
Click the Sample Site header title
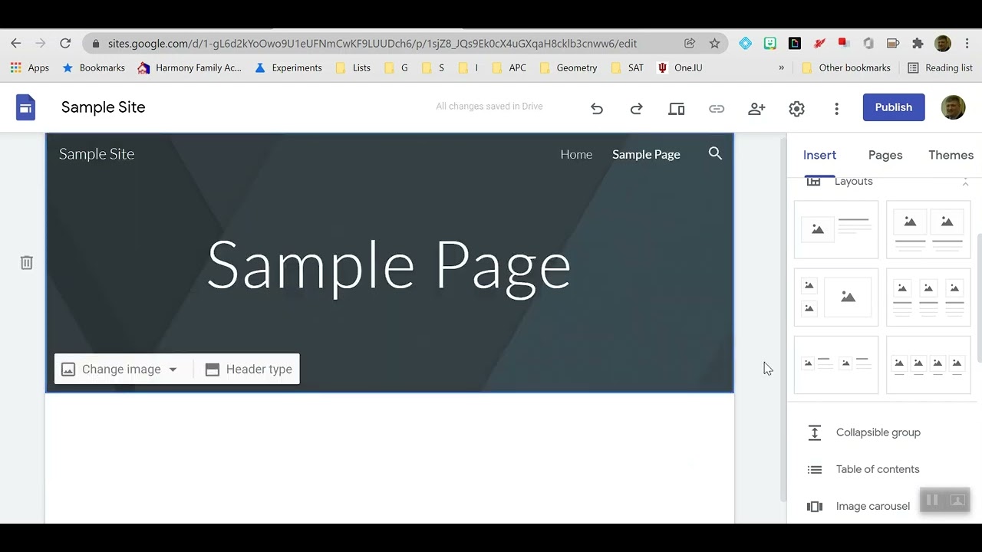click(97, 154)
